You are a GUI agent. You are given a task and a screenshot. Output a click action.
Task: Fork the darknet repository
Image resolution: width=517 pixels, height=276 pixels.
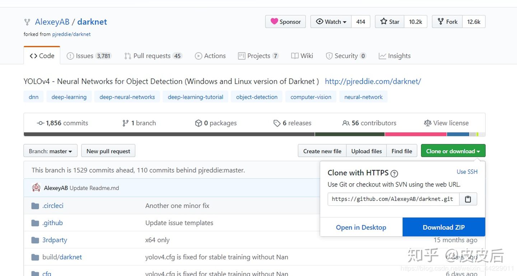pyautogui.click(x=447, y=22)
